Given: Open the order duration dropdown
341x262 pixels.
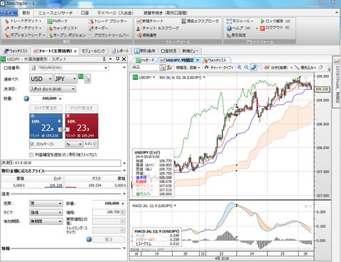Looking at the screenshot, I should pos(46,221).
